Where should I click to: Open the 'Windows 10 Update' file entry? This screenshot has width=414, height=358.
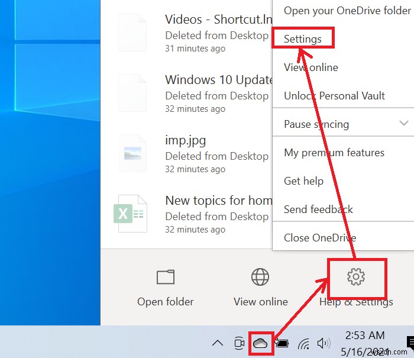coord(219,79)
